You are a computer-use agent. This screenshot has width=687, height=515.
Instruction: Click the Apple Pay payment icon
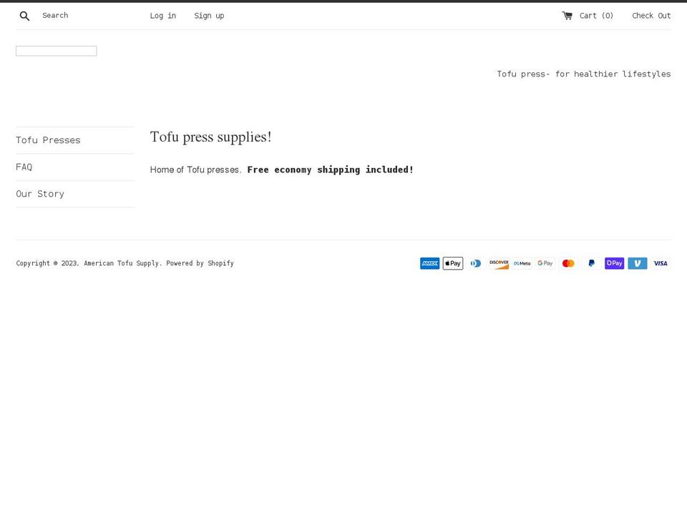tap(452, 263)
